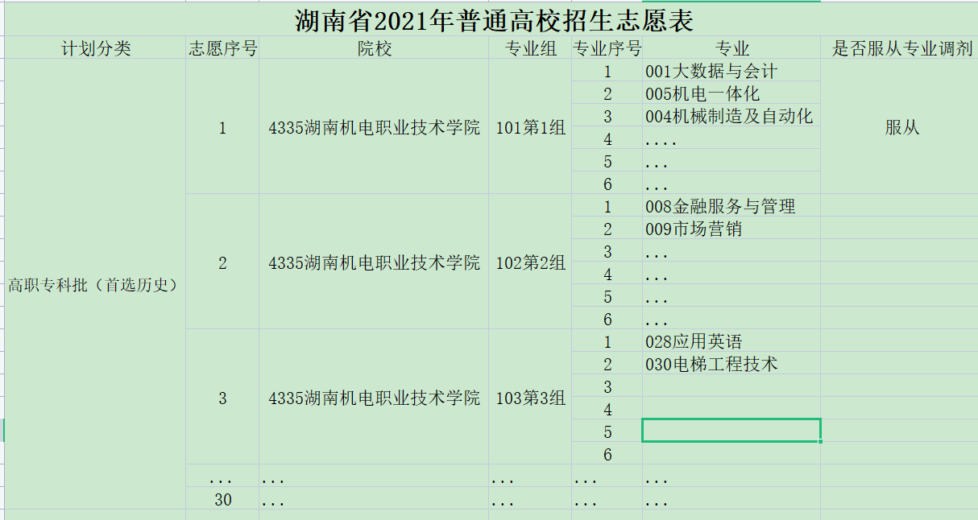Select the 服从 adjustment cell

(x=901, y=127)
